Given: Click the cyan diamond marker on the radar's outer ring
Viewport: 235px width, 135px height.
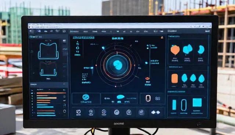Looking at the screenshot, I should click(x=104, y=48).
